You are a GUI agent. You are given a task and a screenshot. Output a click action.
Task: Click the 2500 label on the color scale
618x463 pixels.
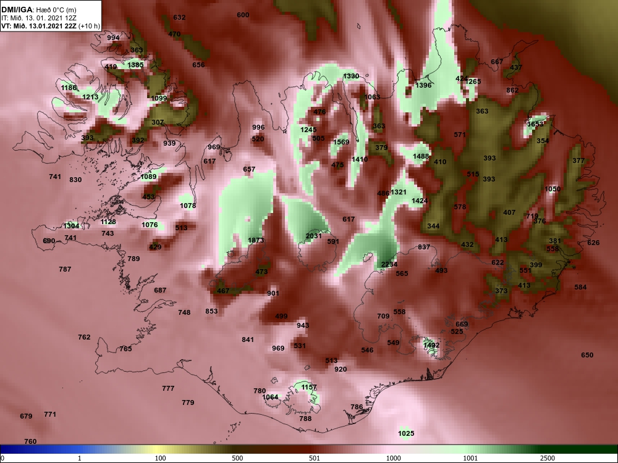pos(548,458)
